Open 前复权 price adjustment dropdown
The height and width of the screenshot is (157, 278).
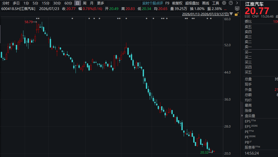tap(177, 3)
